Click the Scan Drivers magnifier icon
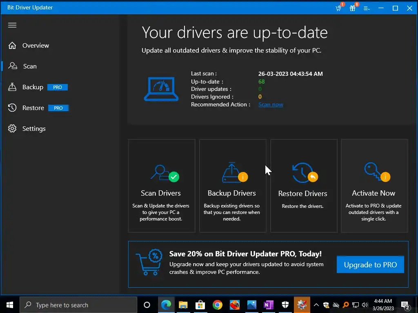 pyautogui.click(x=165, y=174)
